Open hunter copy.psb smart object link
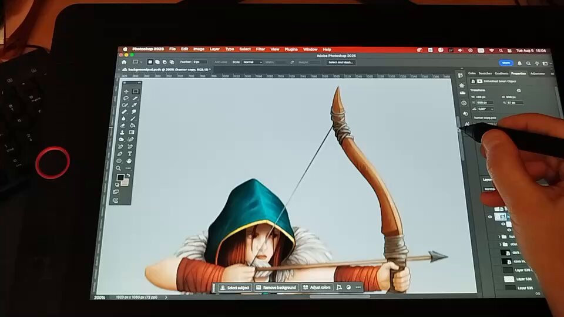Image resolution: width=564 pixels, height=317 pixels. click(485, 117)
